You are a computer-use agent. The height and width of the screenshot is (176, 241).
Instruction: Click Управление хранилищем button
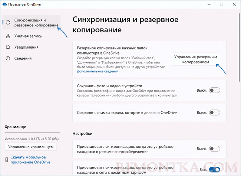point(31,147)
